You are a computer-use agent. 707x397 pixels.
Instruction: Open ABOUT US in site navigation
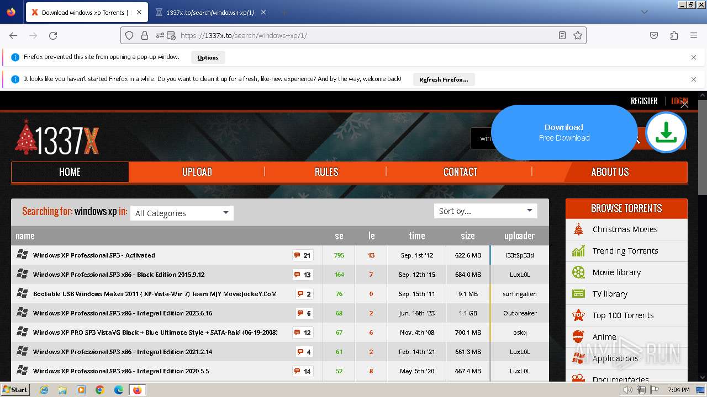[x=610, y=172]
